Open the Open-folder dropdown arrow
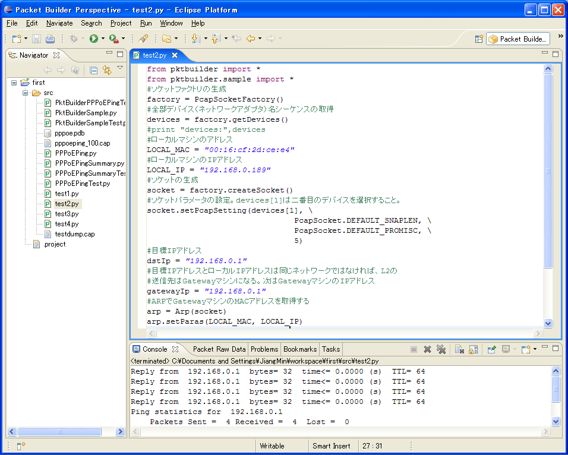 pyautogui.click(x=176, y=39)
